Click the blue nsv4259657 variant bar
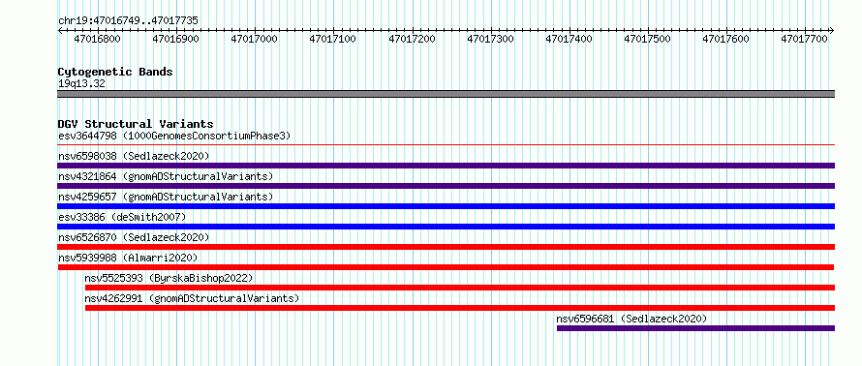 pyautogui.click(x=446, y=206)
